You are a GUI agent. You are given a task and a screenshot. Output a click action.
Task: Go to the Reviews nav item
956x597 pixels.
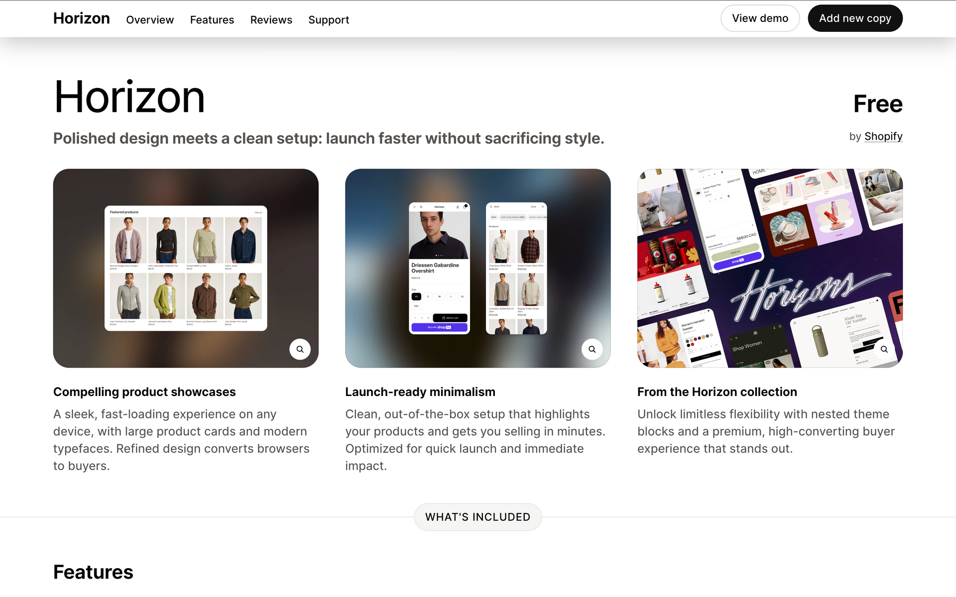click(x=271, y=20)
